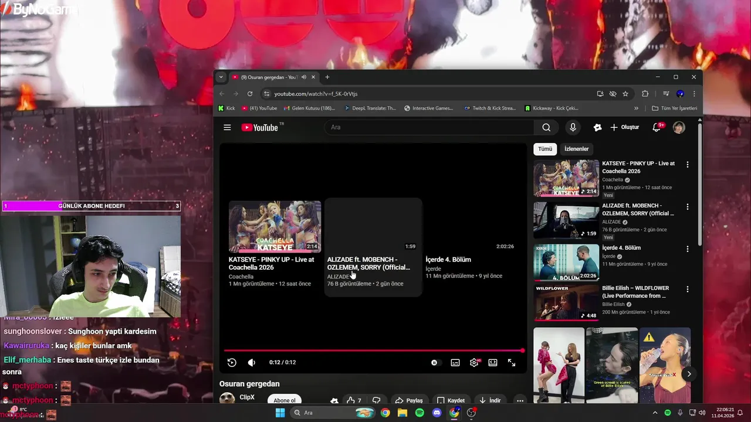Screen dimensions: 751x422
Task: Open options menu for sidebar İçerde 4. Bölüm
Action: (688, 249)
